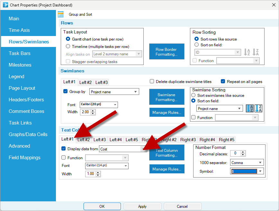Select swimlane Left #3 tab
279x211 pixels.
[102, 82]
